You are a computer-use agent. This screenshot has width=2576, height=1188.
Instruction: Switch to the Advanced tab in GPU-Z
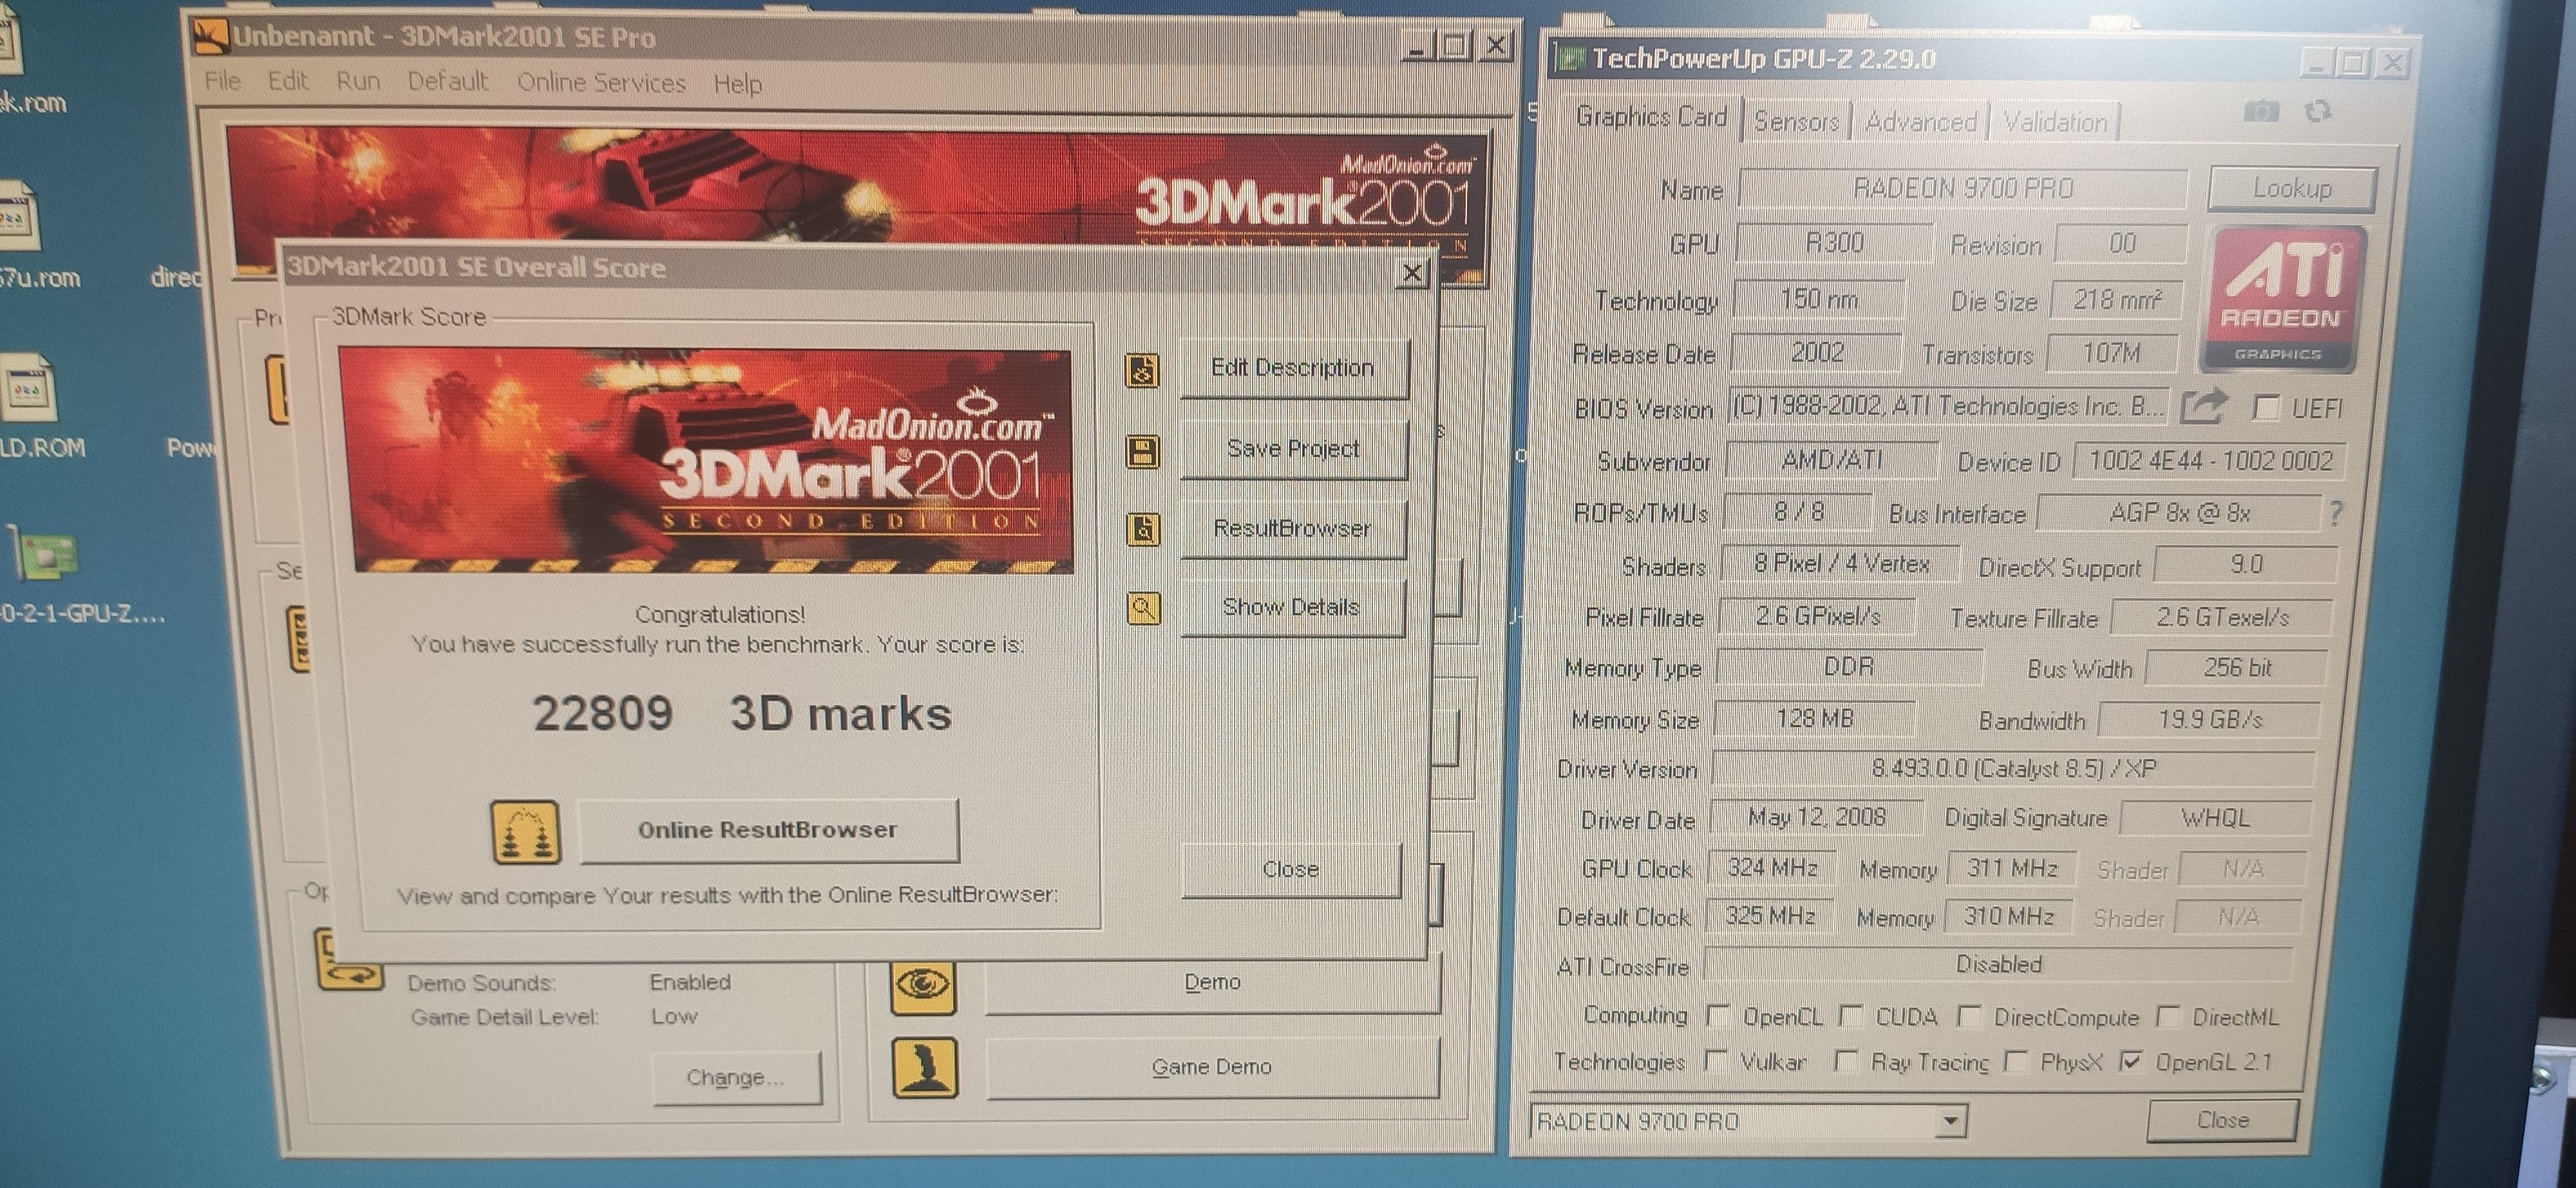coord(1921,122)
